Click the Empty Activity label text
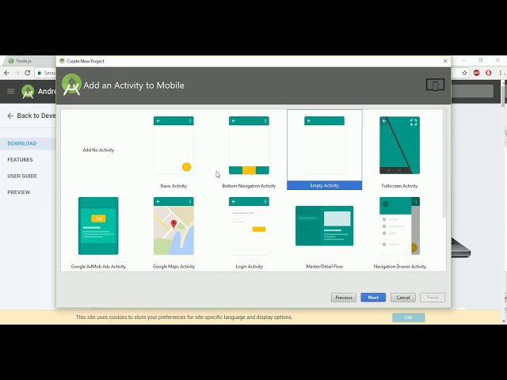Image resolution: width=507 pixels, height=380 pixels. point(324,185)
